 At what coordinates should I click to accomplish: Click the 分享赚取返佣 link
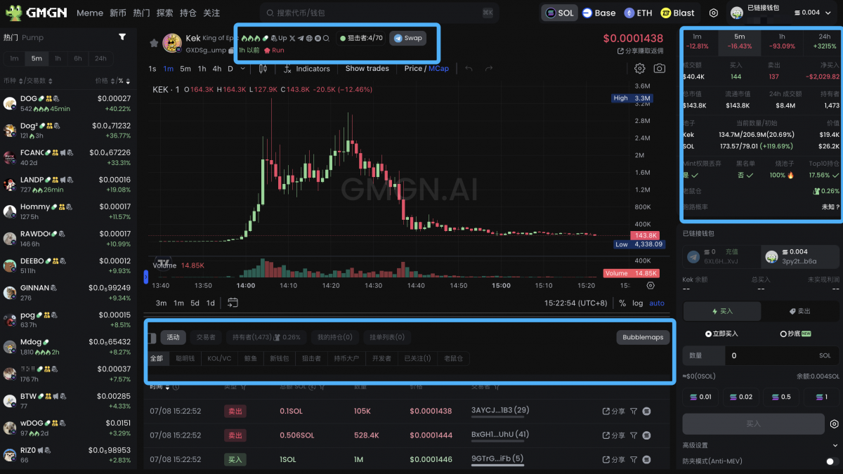point(640,51)
